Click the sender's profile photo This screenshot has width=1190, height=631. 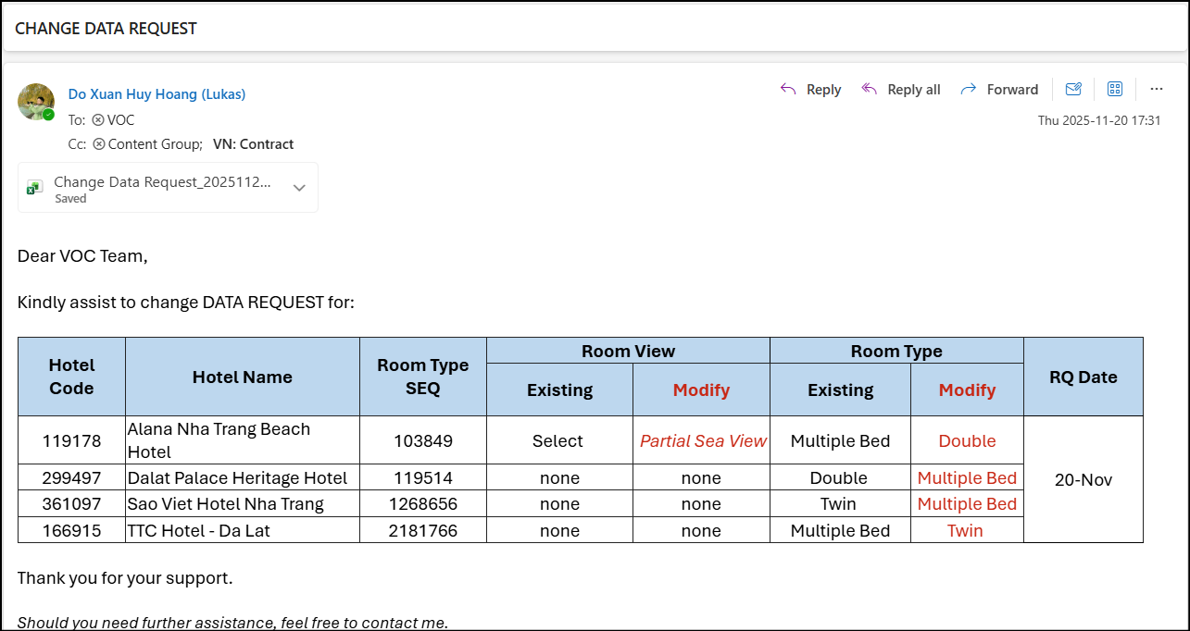coord(36,102)
